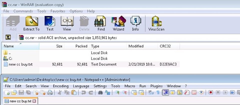Open the WinRAR Favorites menu
The width and height of the screenshot is (240, 105).
58,11
